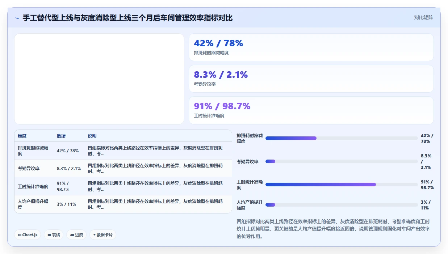Select the 考勤异议率 caption in the stat card
The width and height of the screenshot is (448, 254).
coord(205,84)
